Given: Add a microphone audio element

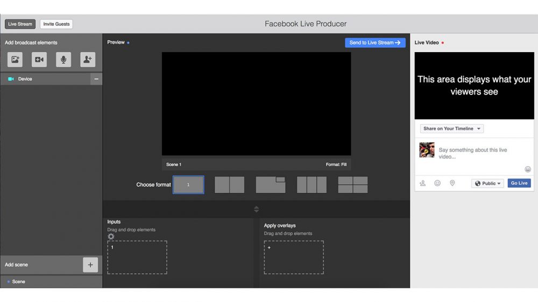Looking at the screenshot, I should 63,60.
